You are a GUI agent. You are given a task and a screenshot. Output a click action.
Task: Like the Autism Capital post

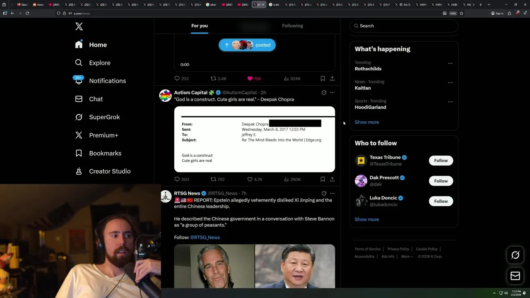pyautogui.click(x=255, y=179)
